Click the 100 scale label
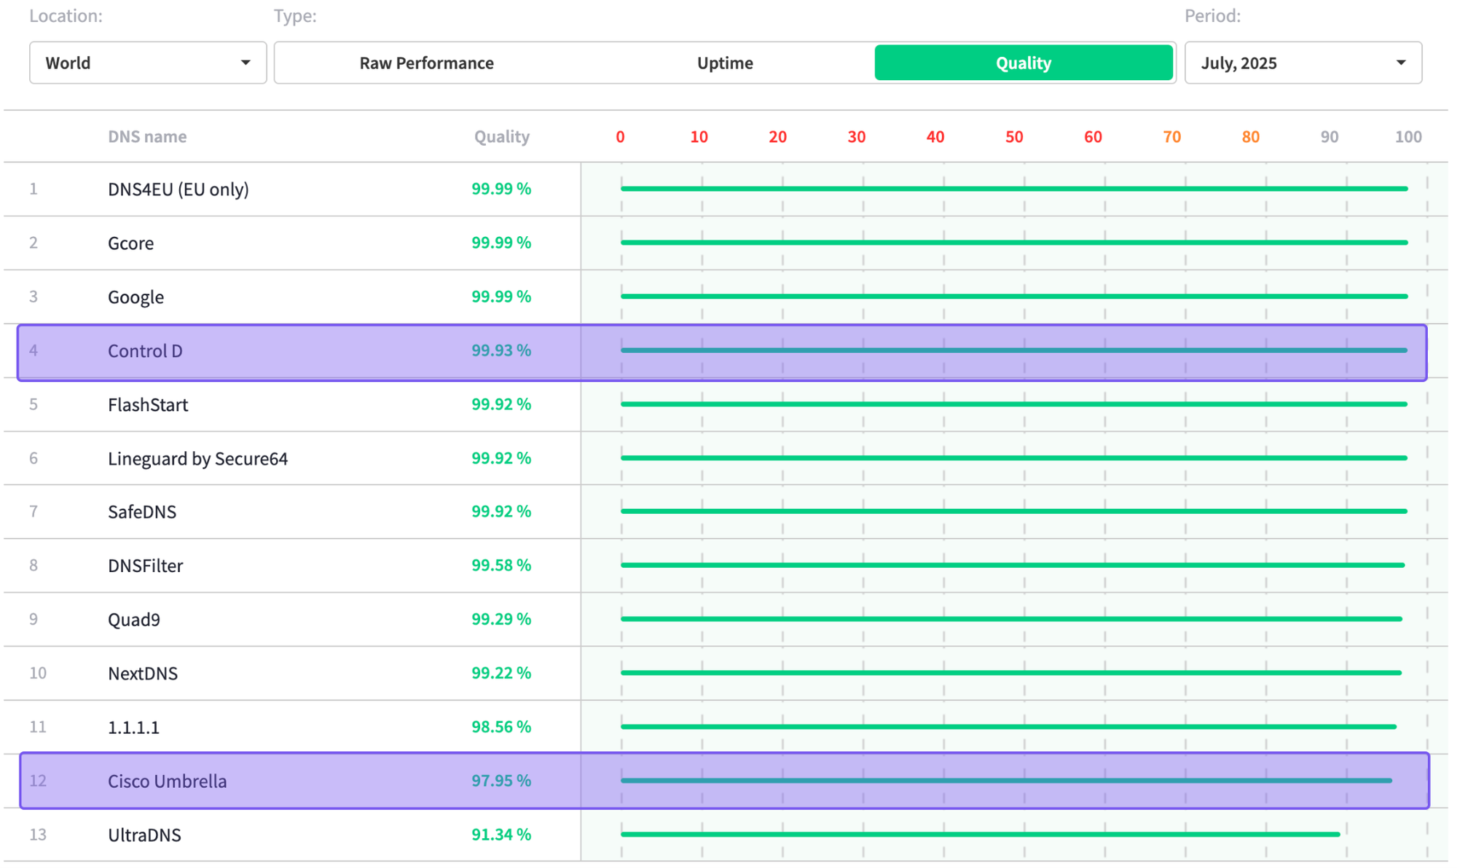The image size is (1457, 868). (x=1408, y=136)
